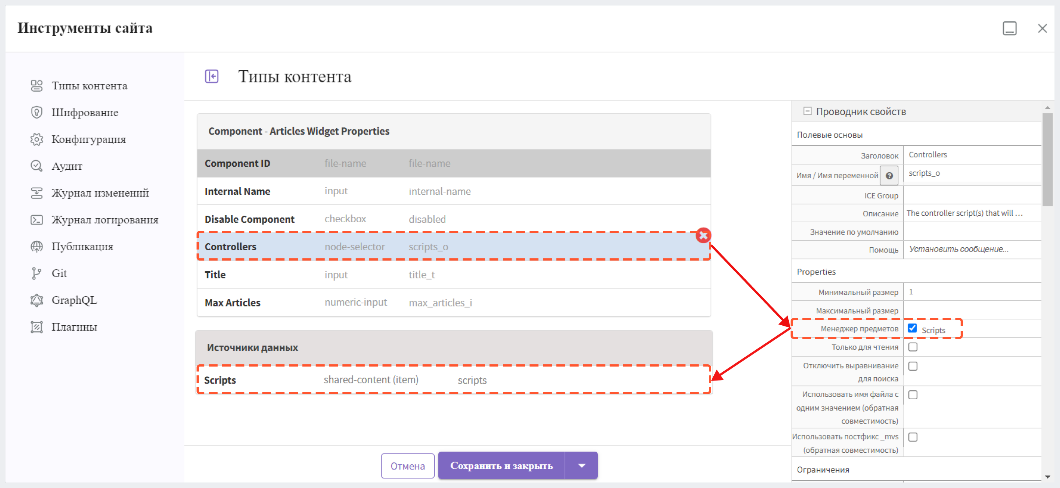
Task: Open Публикация in the sidebar
Action: point(82,247)
